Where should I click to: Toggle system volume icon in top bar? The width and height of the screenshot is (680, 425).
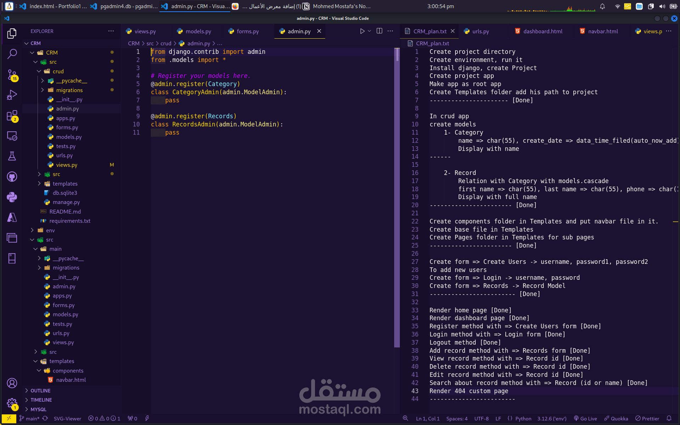(x=662, y=6)
